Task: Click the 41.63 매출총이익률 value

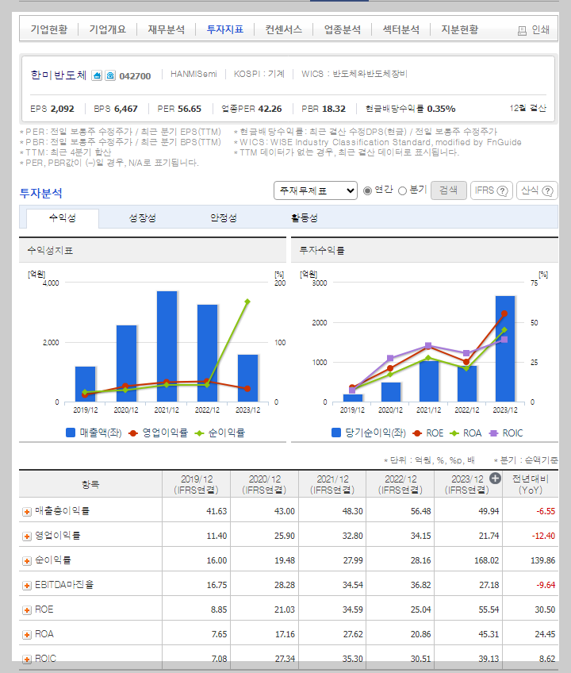Action: [217, 512]
